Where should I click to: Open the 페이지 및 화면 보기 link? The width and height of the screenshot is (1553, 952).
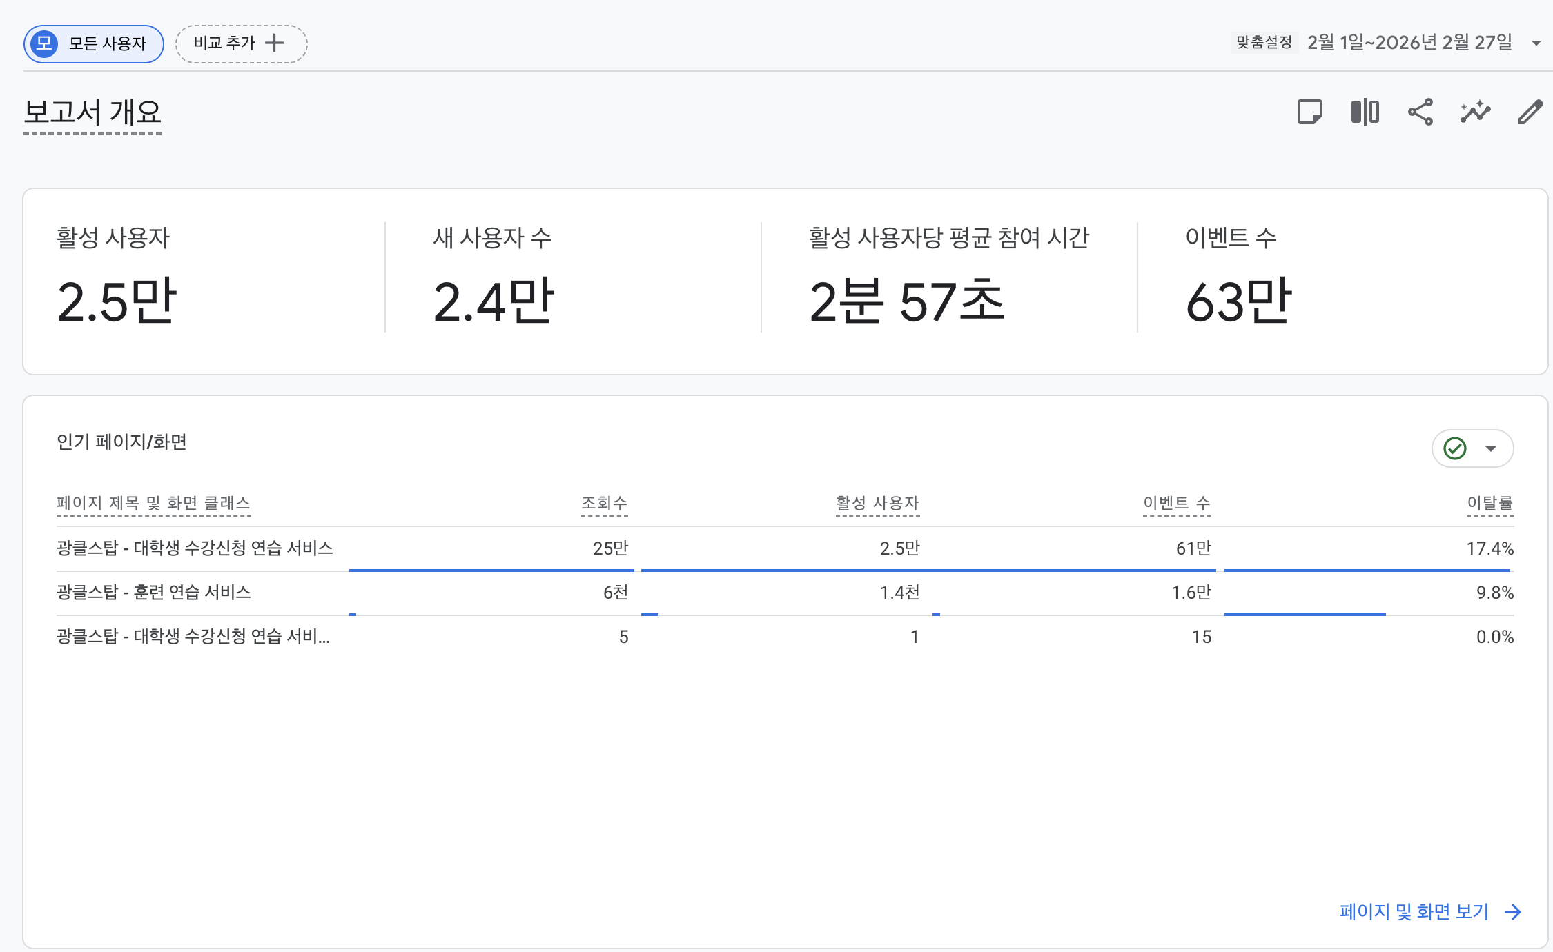1414,912
